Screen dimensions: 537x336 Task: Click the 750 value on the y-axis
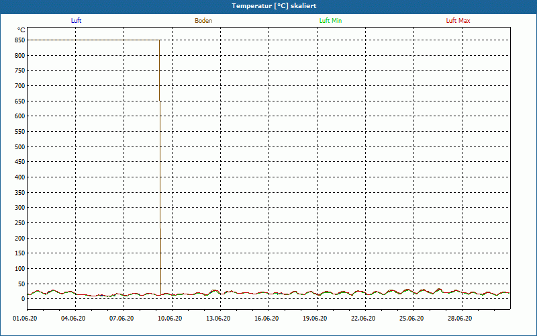pos(20,71)
